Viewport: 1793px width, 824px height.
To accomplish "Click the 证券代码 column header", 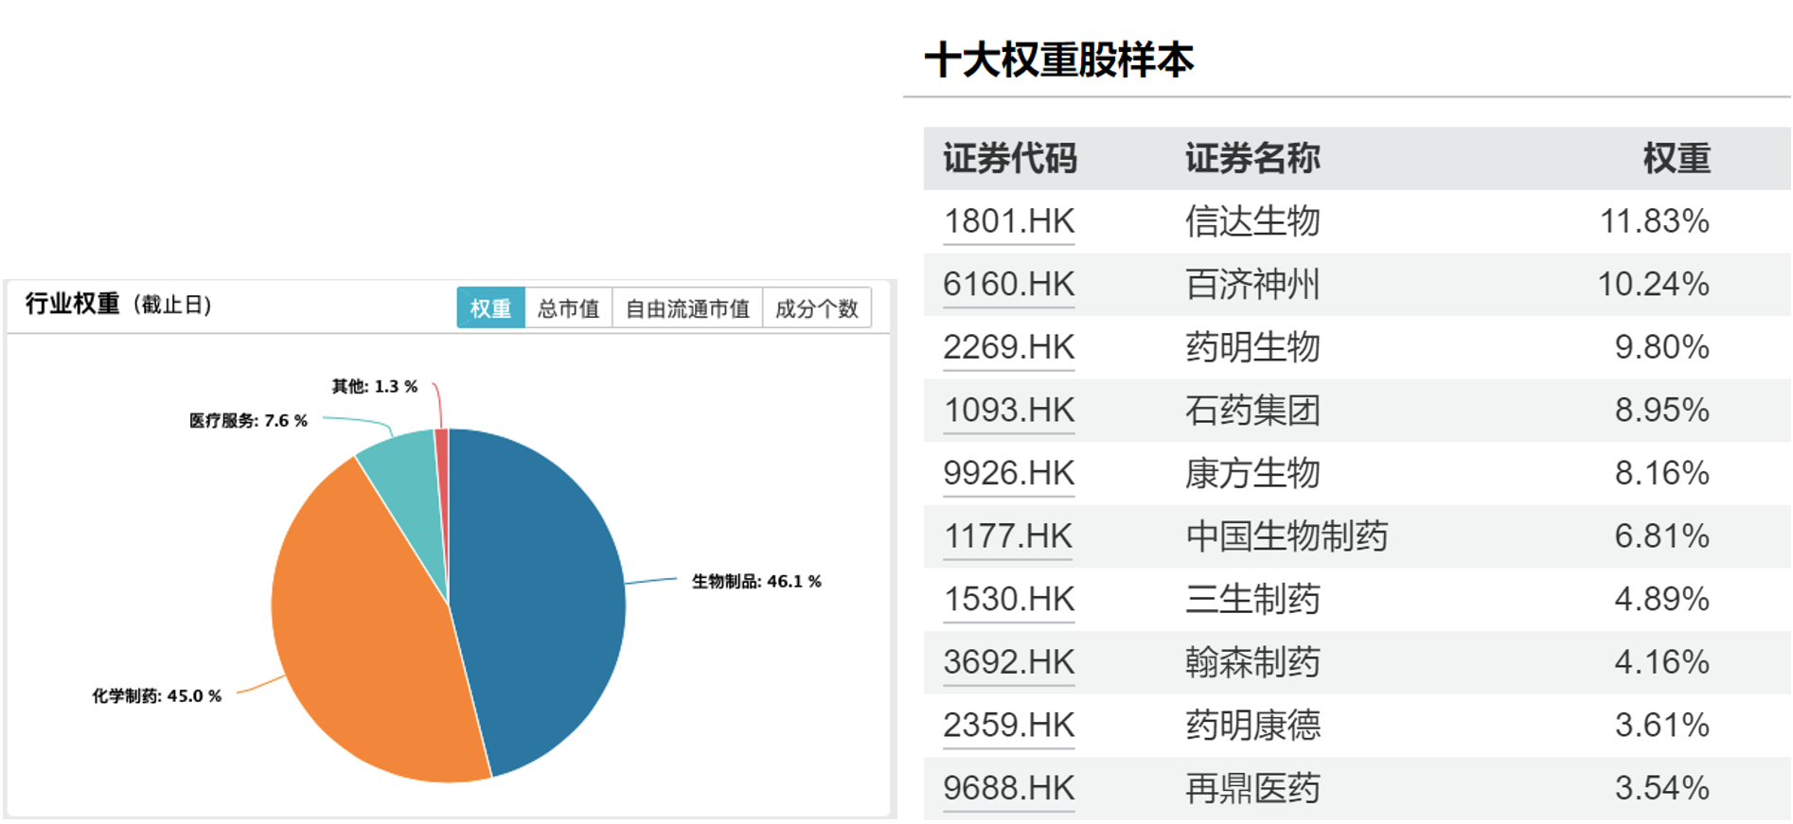I will coord(1010,158).
